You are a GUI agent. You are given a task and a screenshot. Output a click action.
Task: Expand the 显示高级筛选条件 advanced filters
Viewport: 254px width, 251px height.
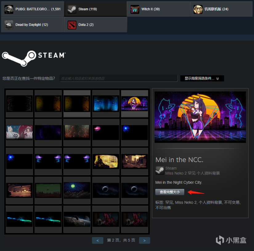(x=202, y=78)
